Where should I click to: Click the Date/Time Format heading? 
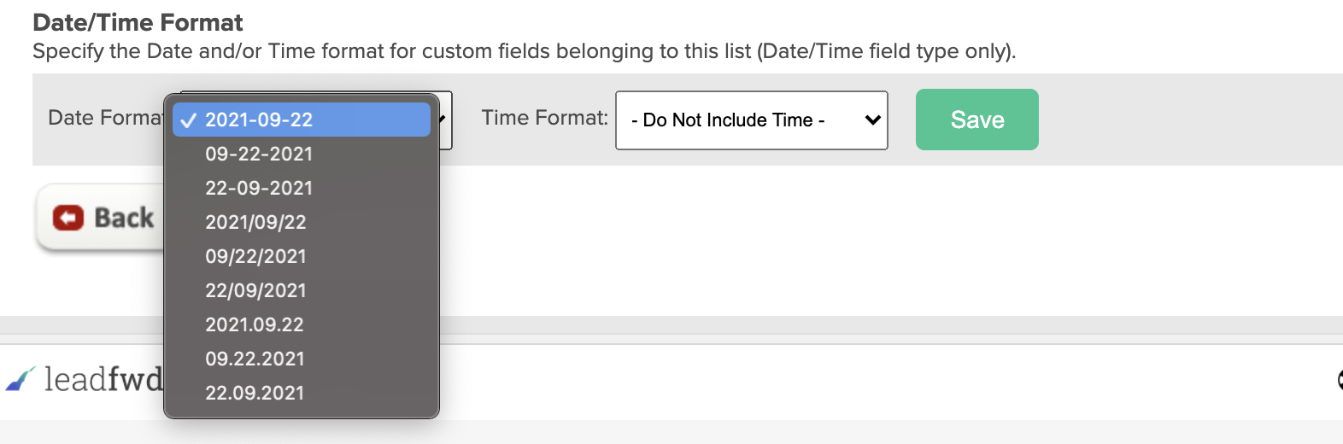point(138,22)
